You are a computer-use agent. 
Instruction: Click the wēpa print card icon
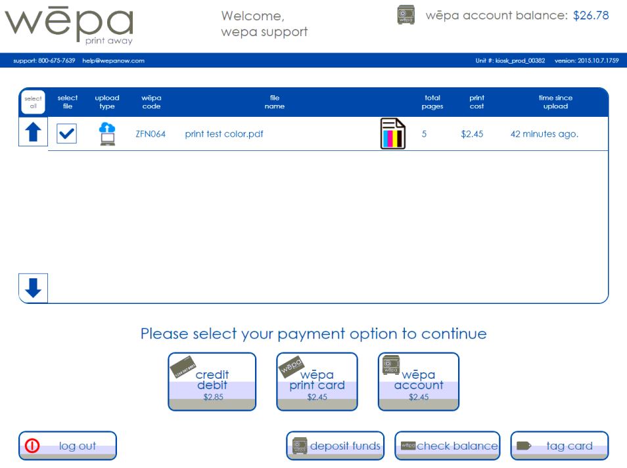[291, 366]
